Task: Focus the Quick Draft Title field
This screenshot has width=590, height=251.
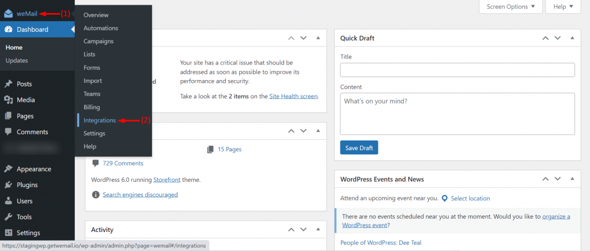Action: pos(457,70)
